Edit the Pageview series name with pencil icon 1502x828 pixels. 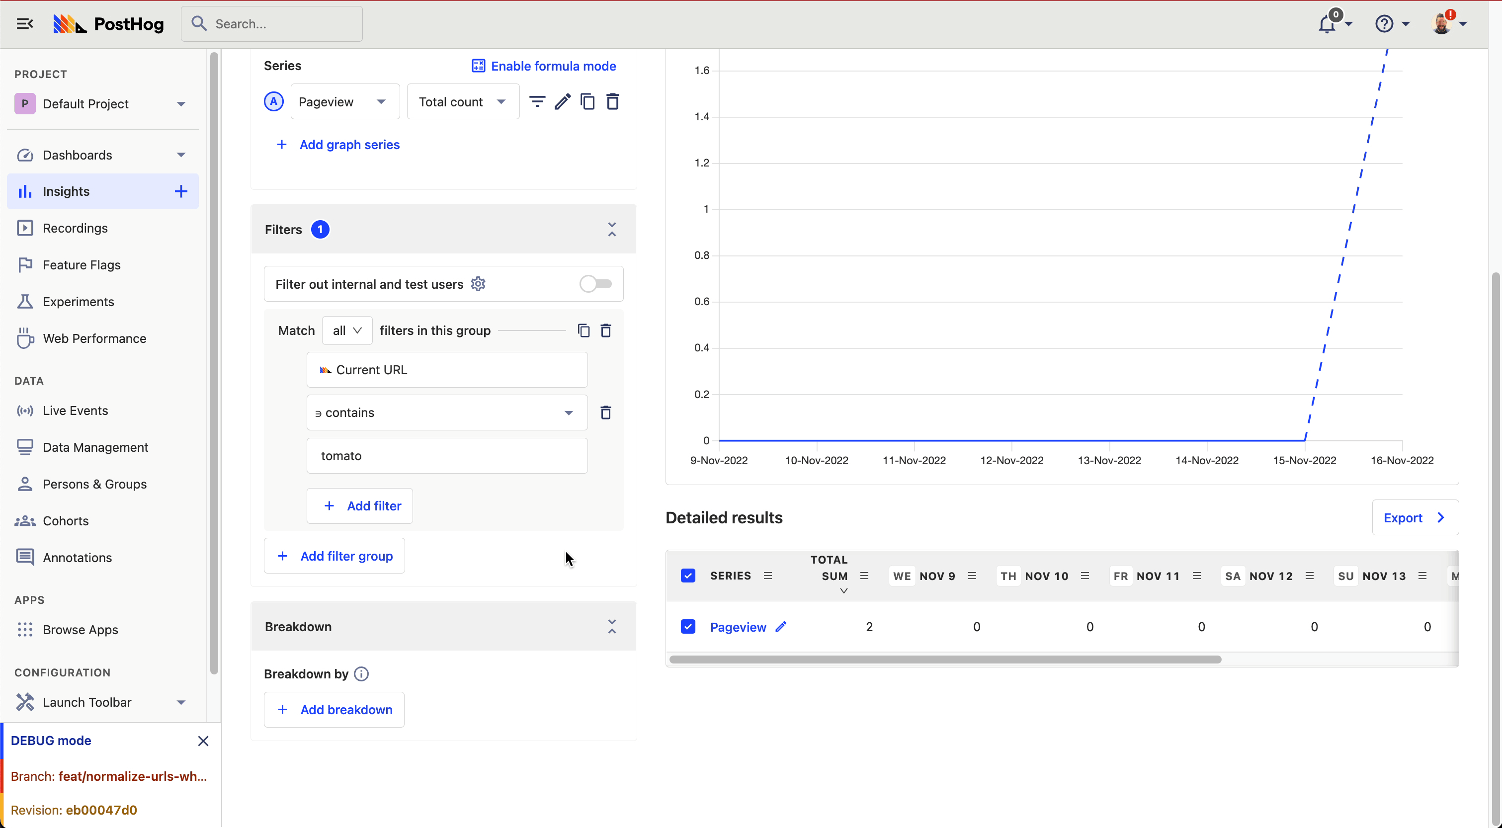[563, 101]
